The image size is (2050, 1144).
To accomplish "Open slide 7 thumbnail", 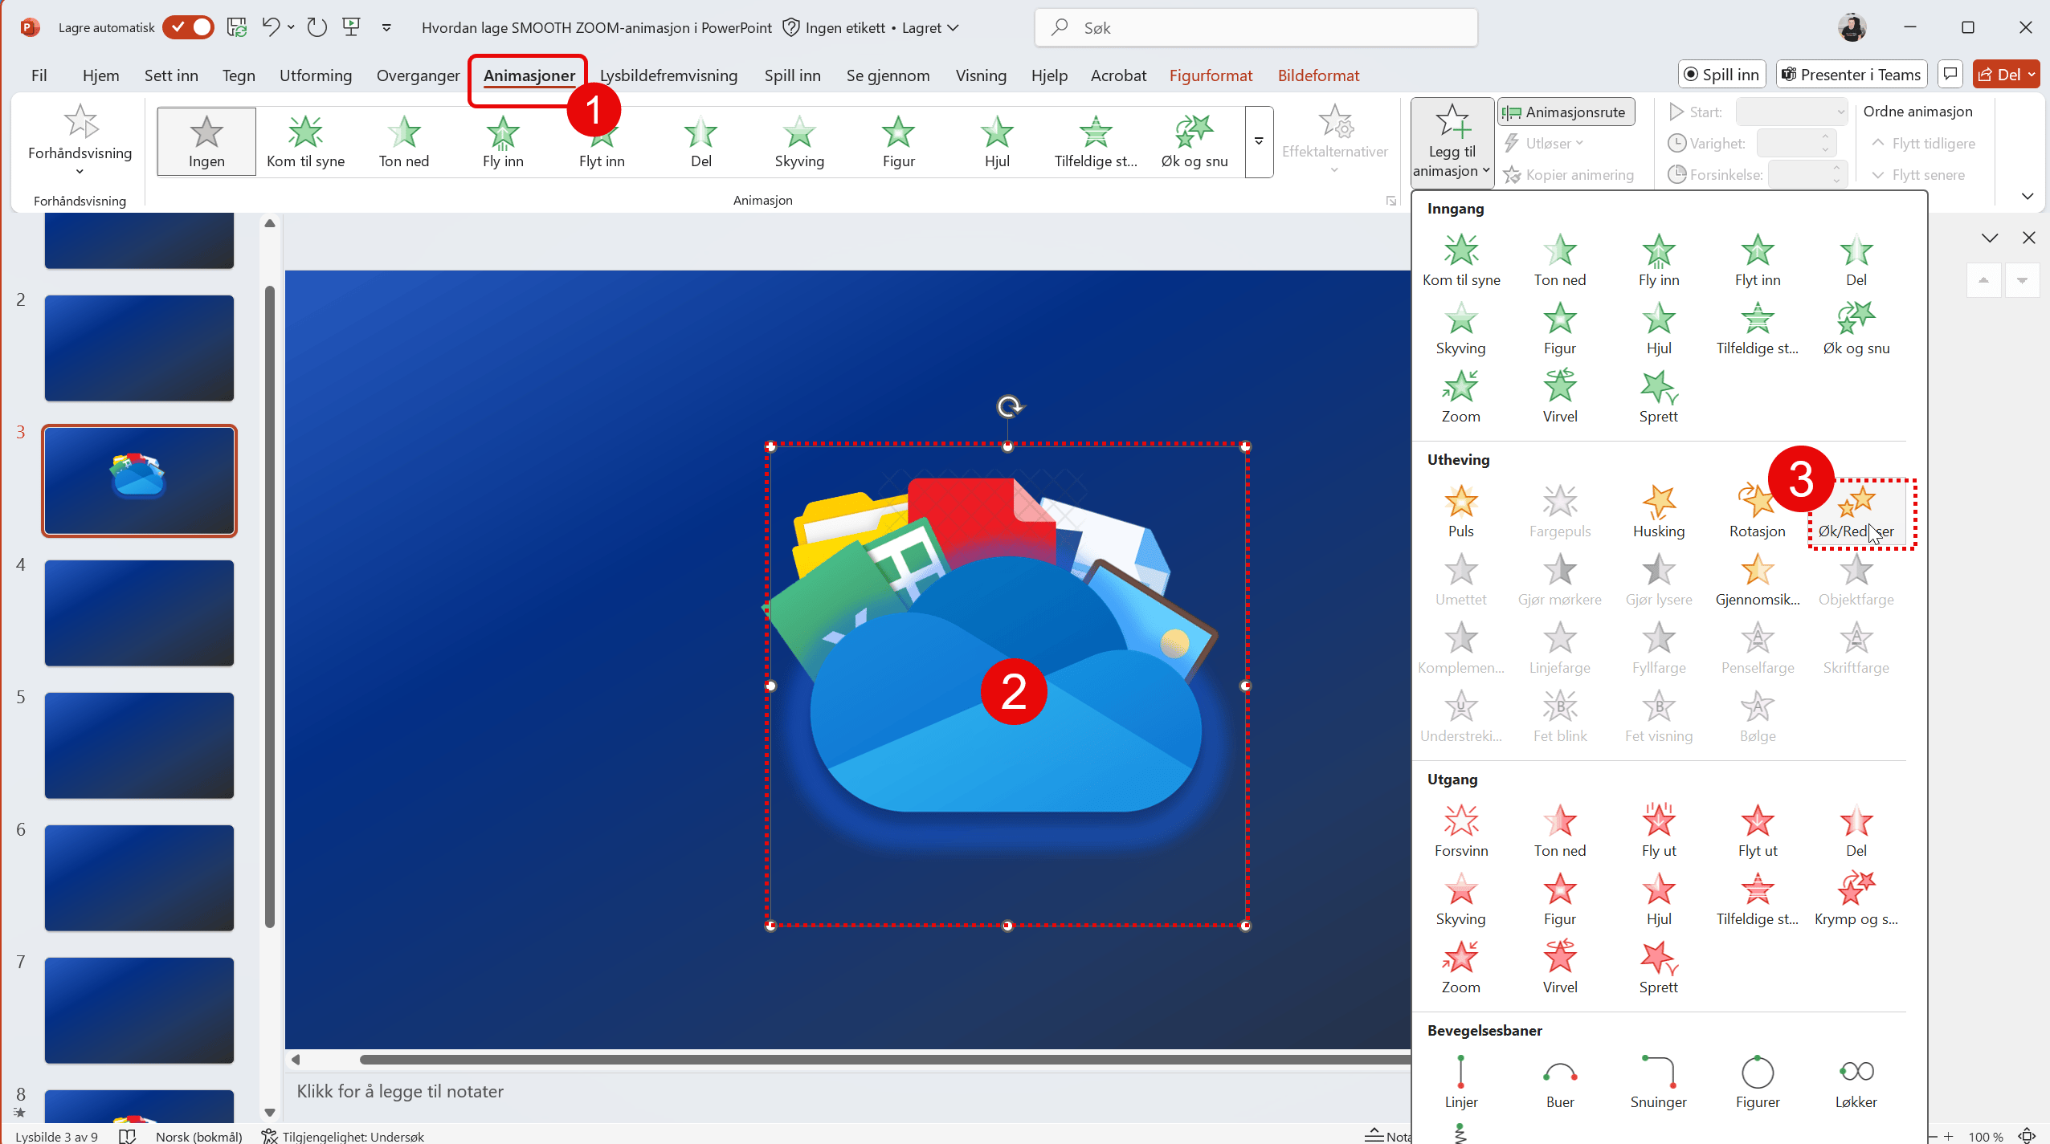I will (139, 1010).
